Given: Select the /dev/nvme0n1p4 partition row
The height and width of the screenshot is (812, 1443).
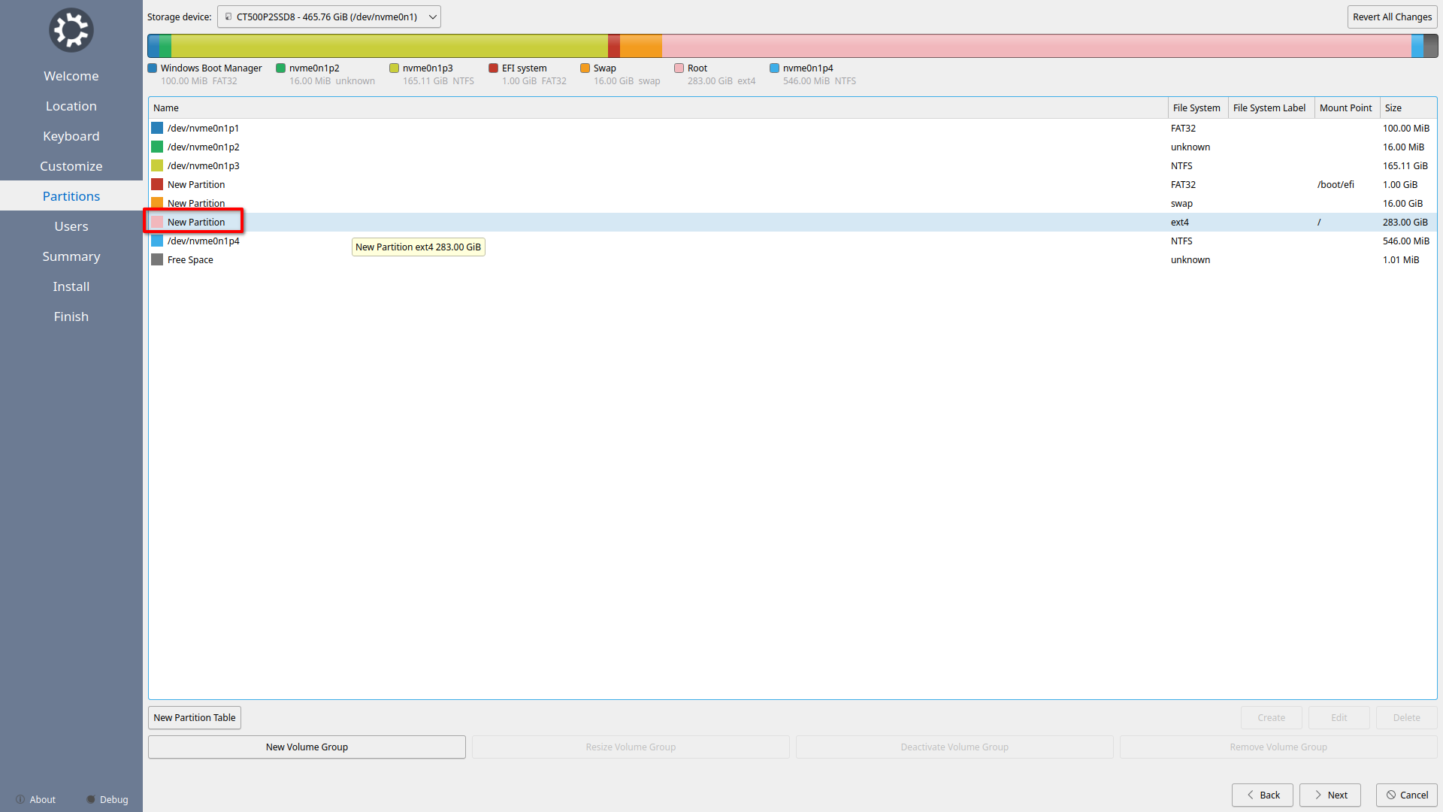Looking at the screenshot, I should coord(203,241).
